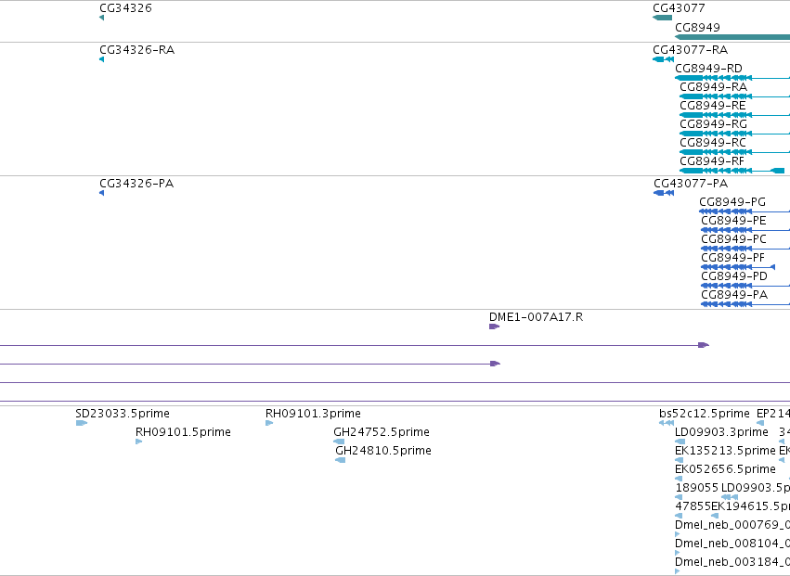The image size is (790, 576).
Task: Click the CG34326 gene label
Action: [125, 8]
